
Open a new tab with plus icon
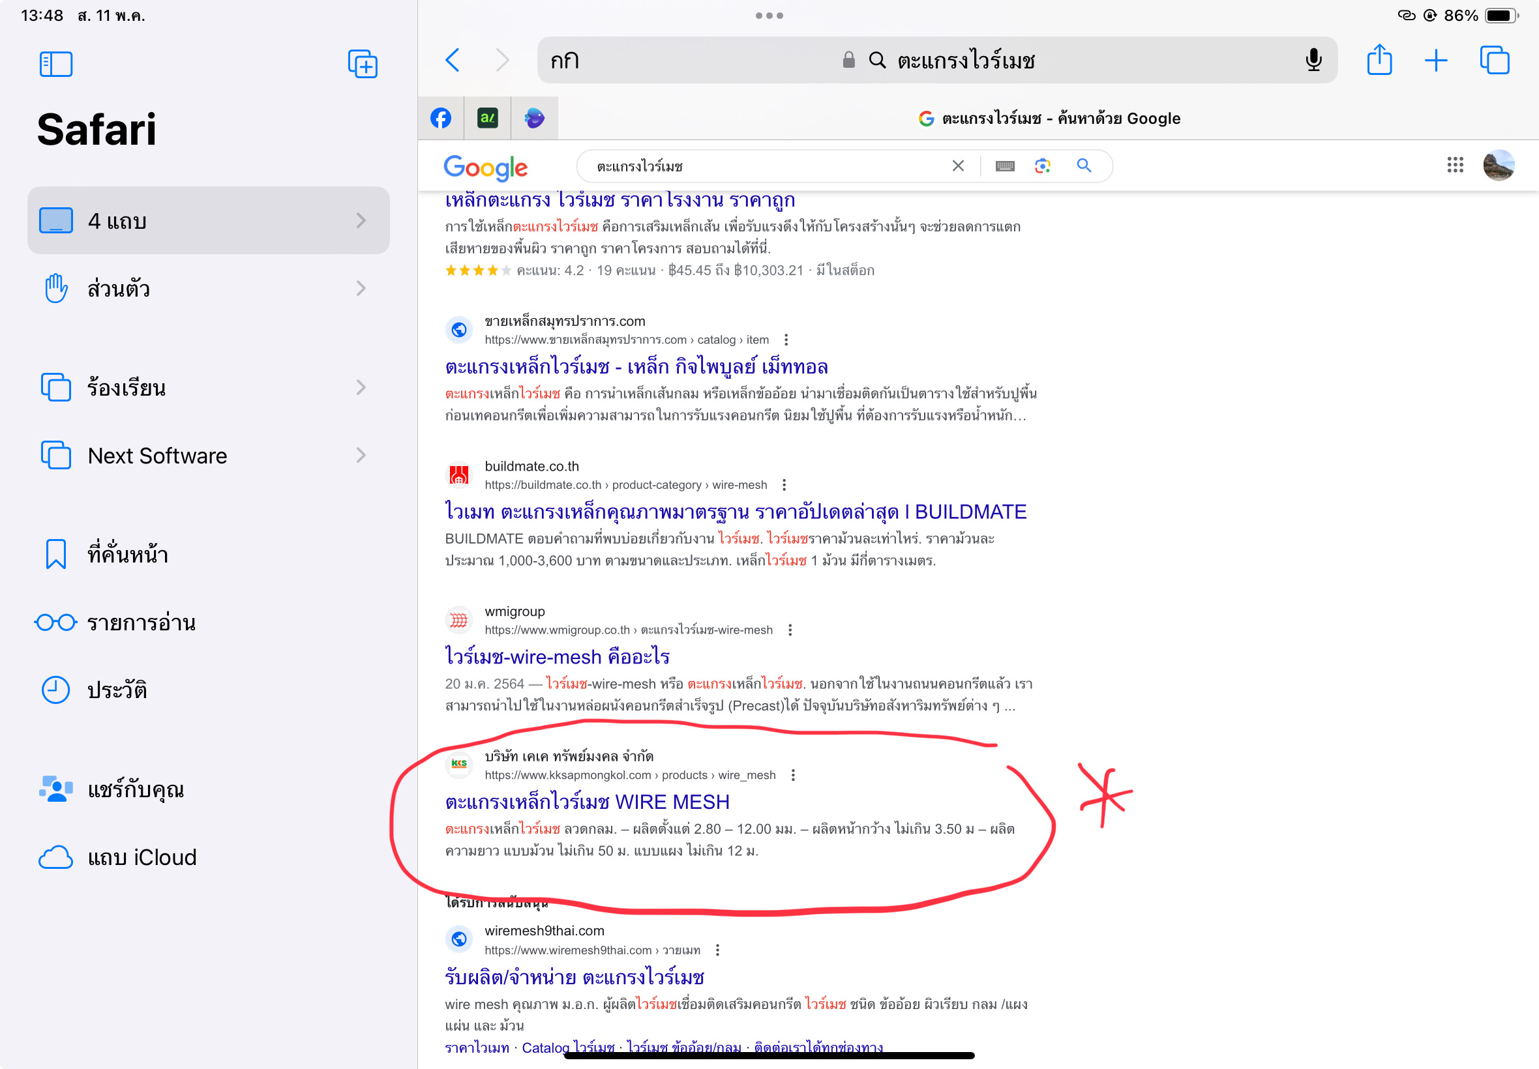pos(1435,60)
